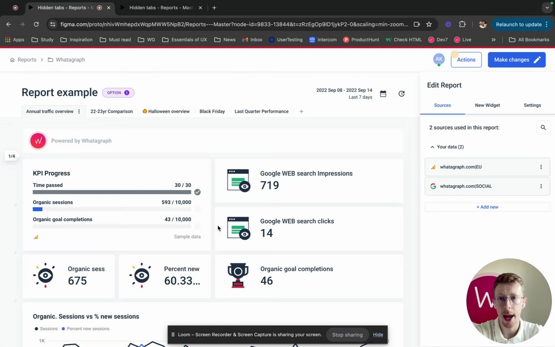555x347 pixels.
Task: Open the ProductHunt bookmark
Action: [361, 39]
